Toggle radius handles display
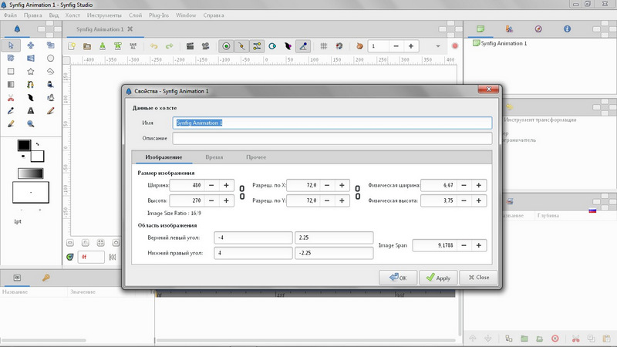The width and height of the screenshot is (617, 347). click(x=272, y=46)
